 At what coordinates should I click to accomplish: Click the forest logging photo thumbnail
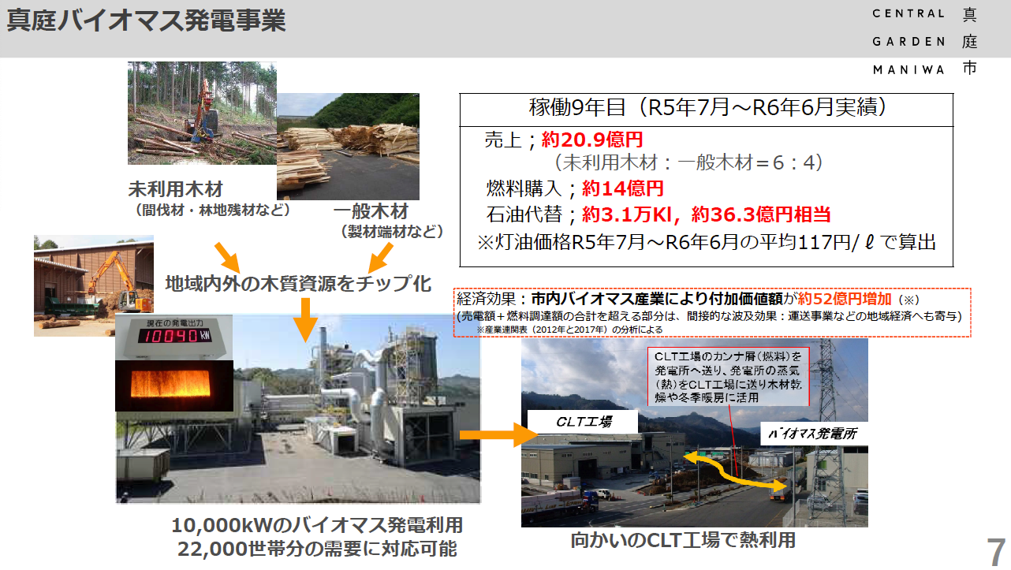pyautogui.click(x=202, y=114)
